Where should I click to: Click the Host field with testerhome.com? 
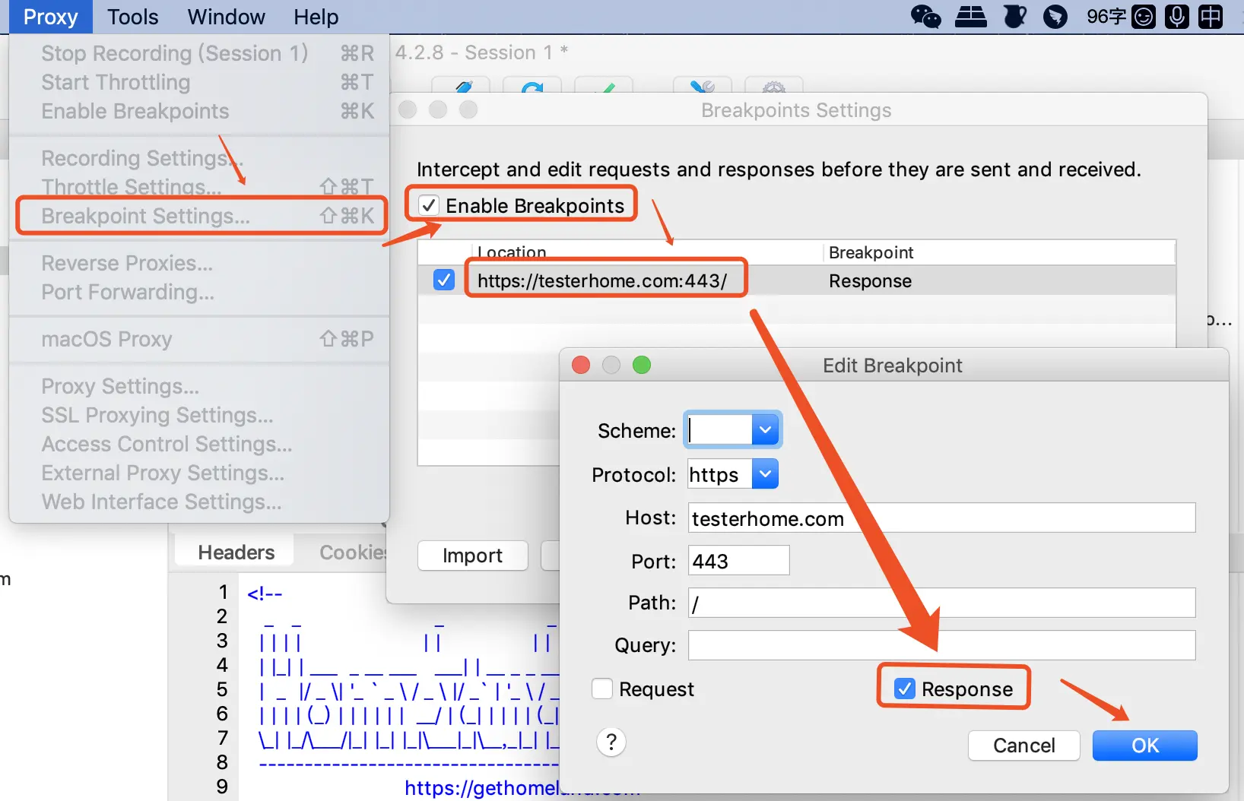point(941,518)
